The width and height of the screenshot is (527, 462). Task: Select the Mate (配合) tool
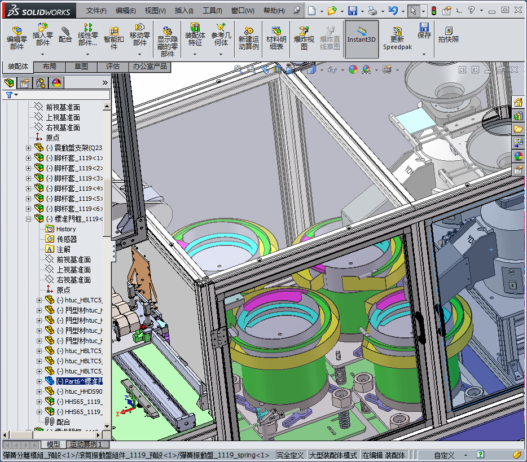tap(65, 36)
